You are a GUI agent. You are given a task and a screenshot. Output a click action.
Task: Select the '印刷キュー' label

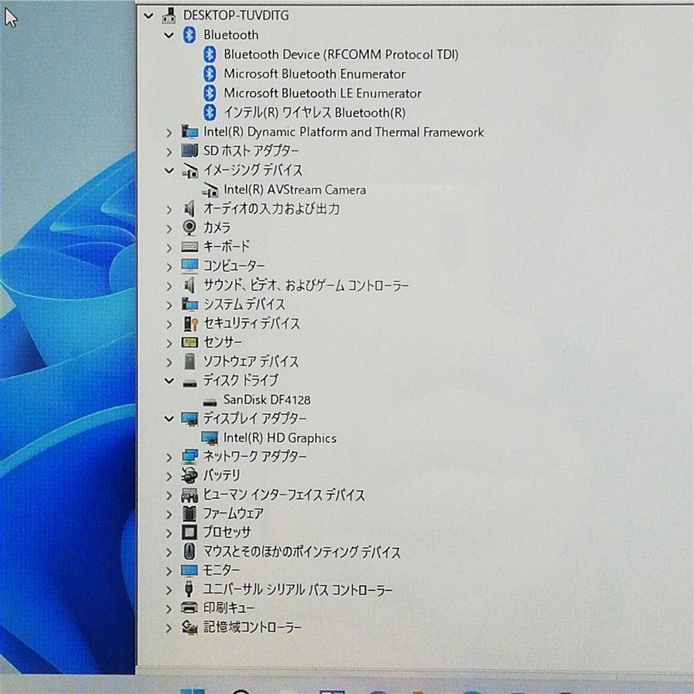229,608
